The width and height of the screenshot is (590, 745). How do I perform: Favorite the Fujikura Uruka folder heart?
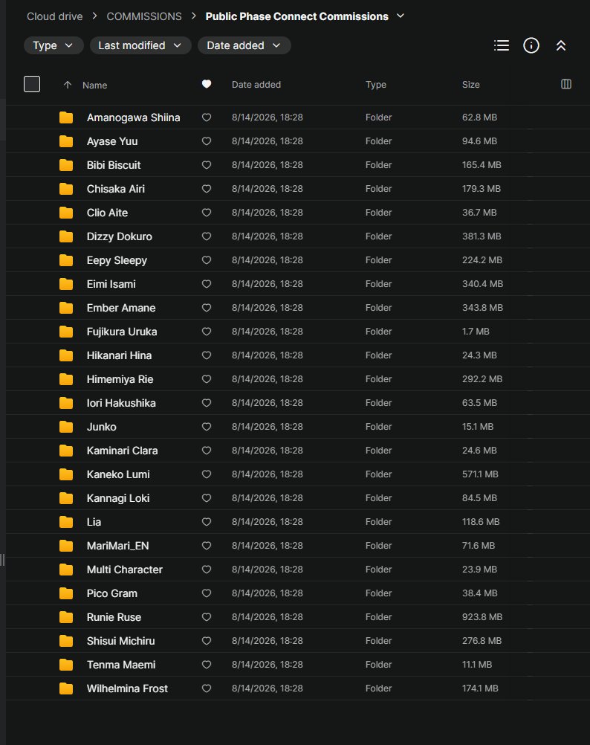click(x=207, y=331)
